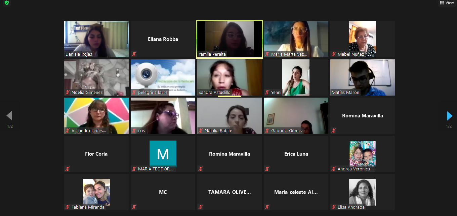Image resolution: width=457 pixels, height=216 pixels.
Task: Click muted mic icon beside Elisa Andrada
Action: [x=334, y=207]
